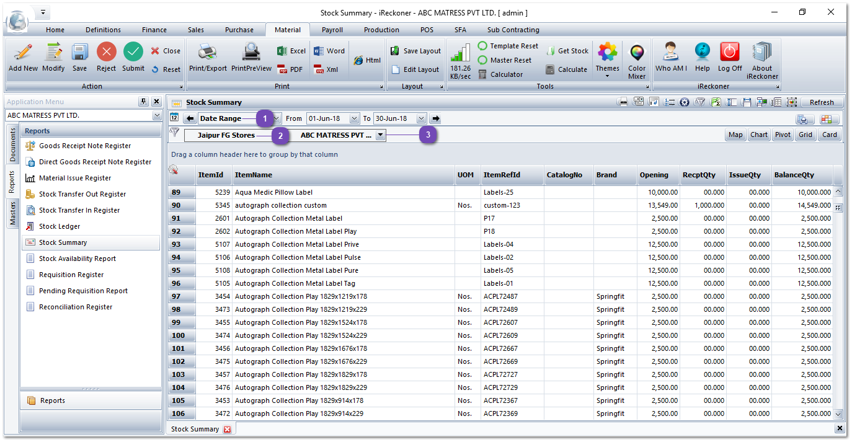This screenshot has width=852, height=442.
Task: Toggle the filter funnel icon beside Jaipur FG Stores
Action: coord(174,132)
